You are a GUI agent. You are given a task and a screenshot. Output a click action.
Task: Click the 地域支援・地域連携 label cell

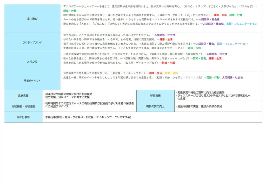click(x=23, y=106)
